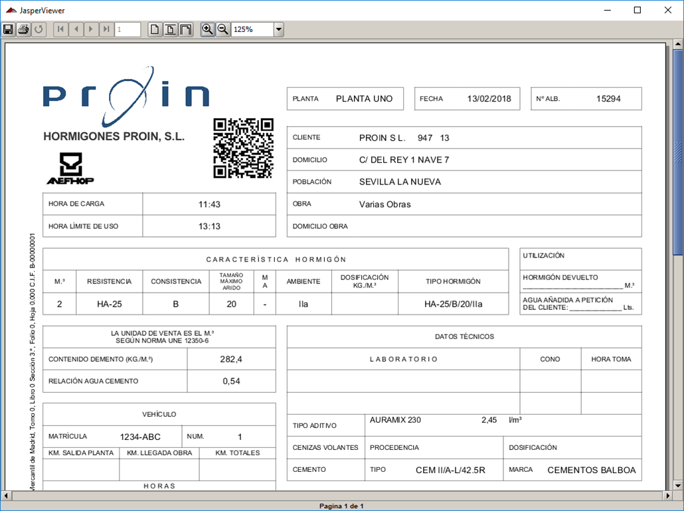Click the Pagina 1 de 1 status text

[341, 506]
